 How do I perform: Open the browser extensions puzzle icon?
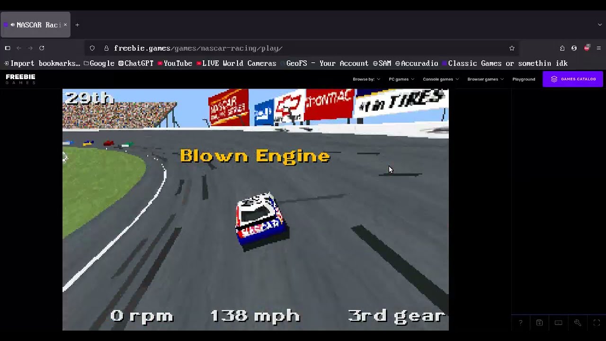tap(562, 48)
